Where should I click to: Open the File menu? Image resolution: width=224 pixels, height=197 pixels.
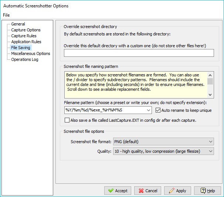click(x=6, y=15)
